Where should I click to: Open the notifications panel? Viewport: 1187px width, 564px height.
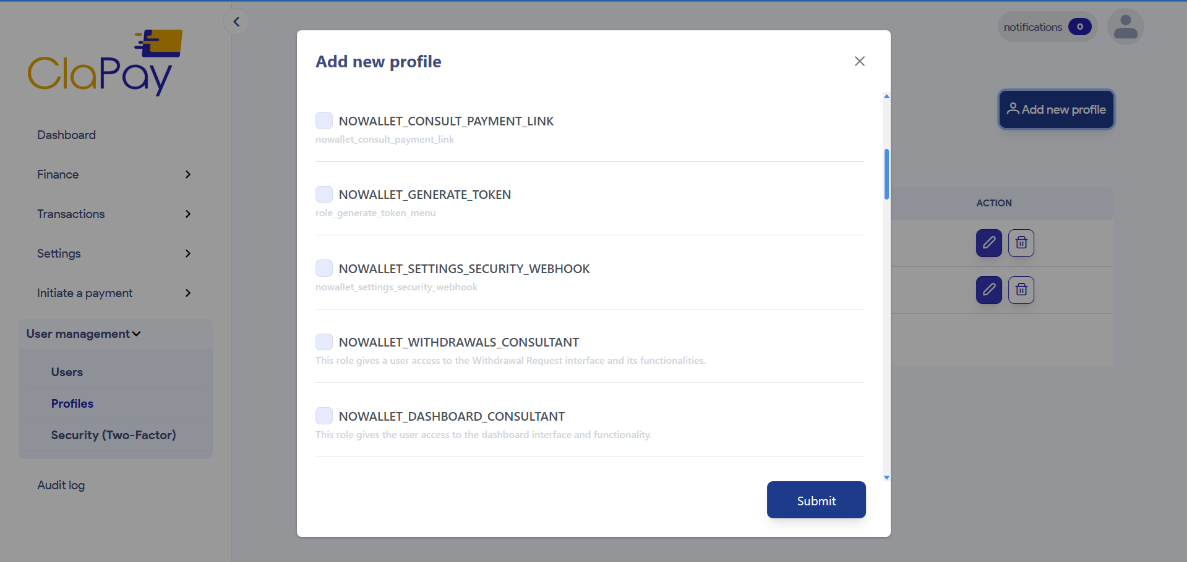click(1046, 27)
